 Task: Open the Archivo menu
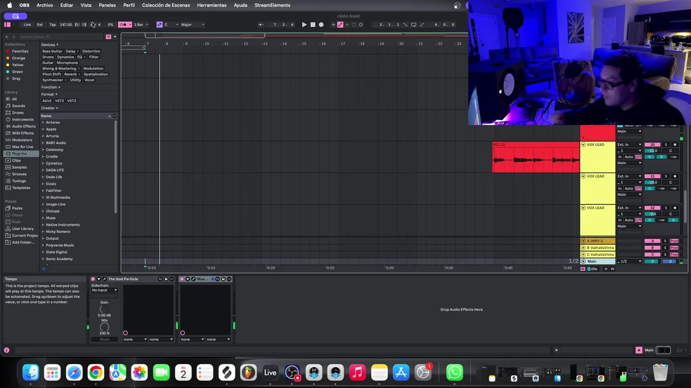point(45,5)
